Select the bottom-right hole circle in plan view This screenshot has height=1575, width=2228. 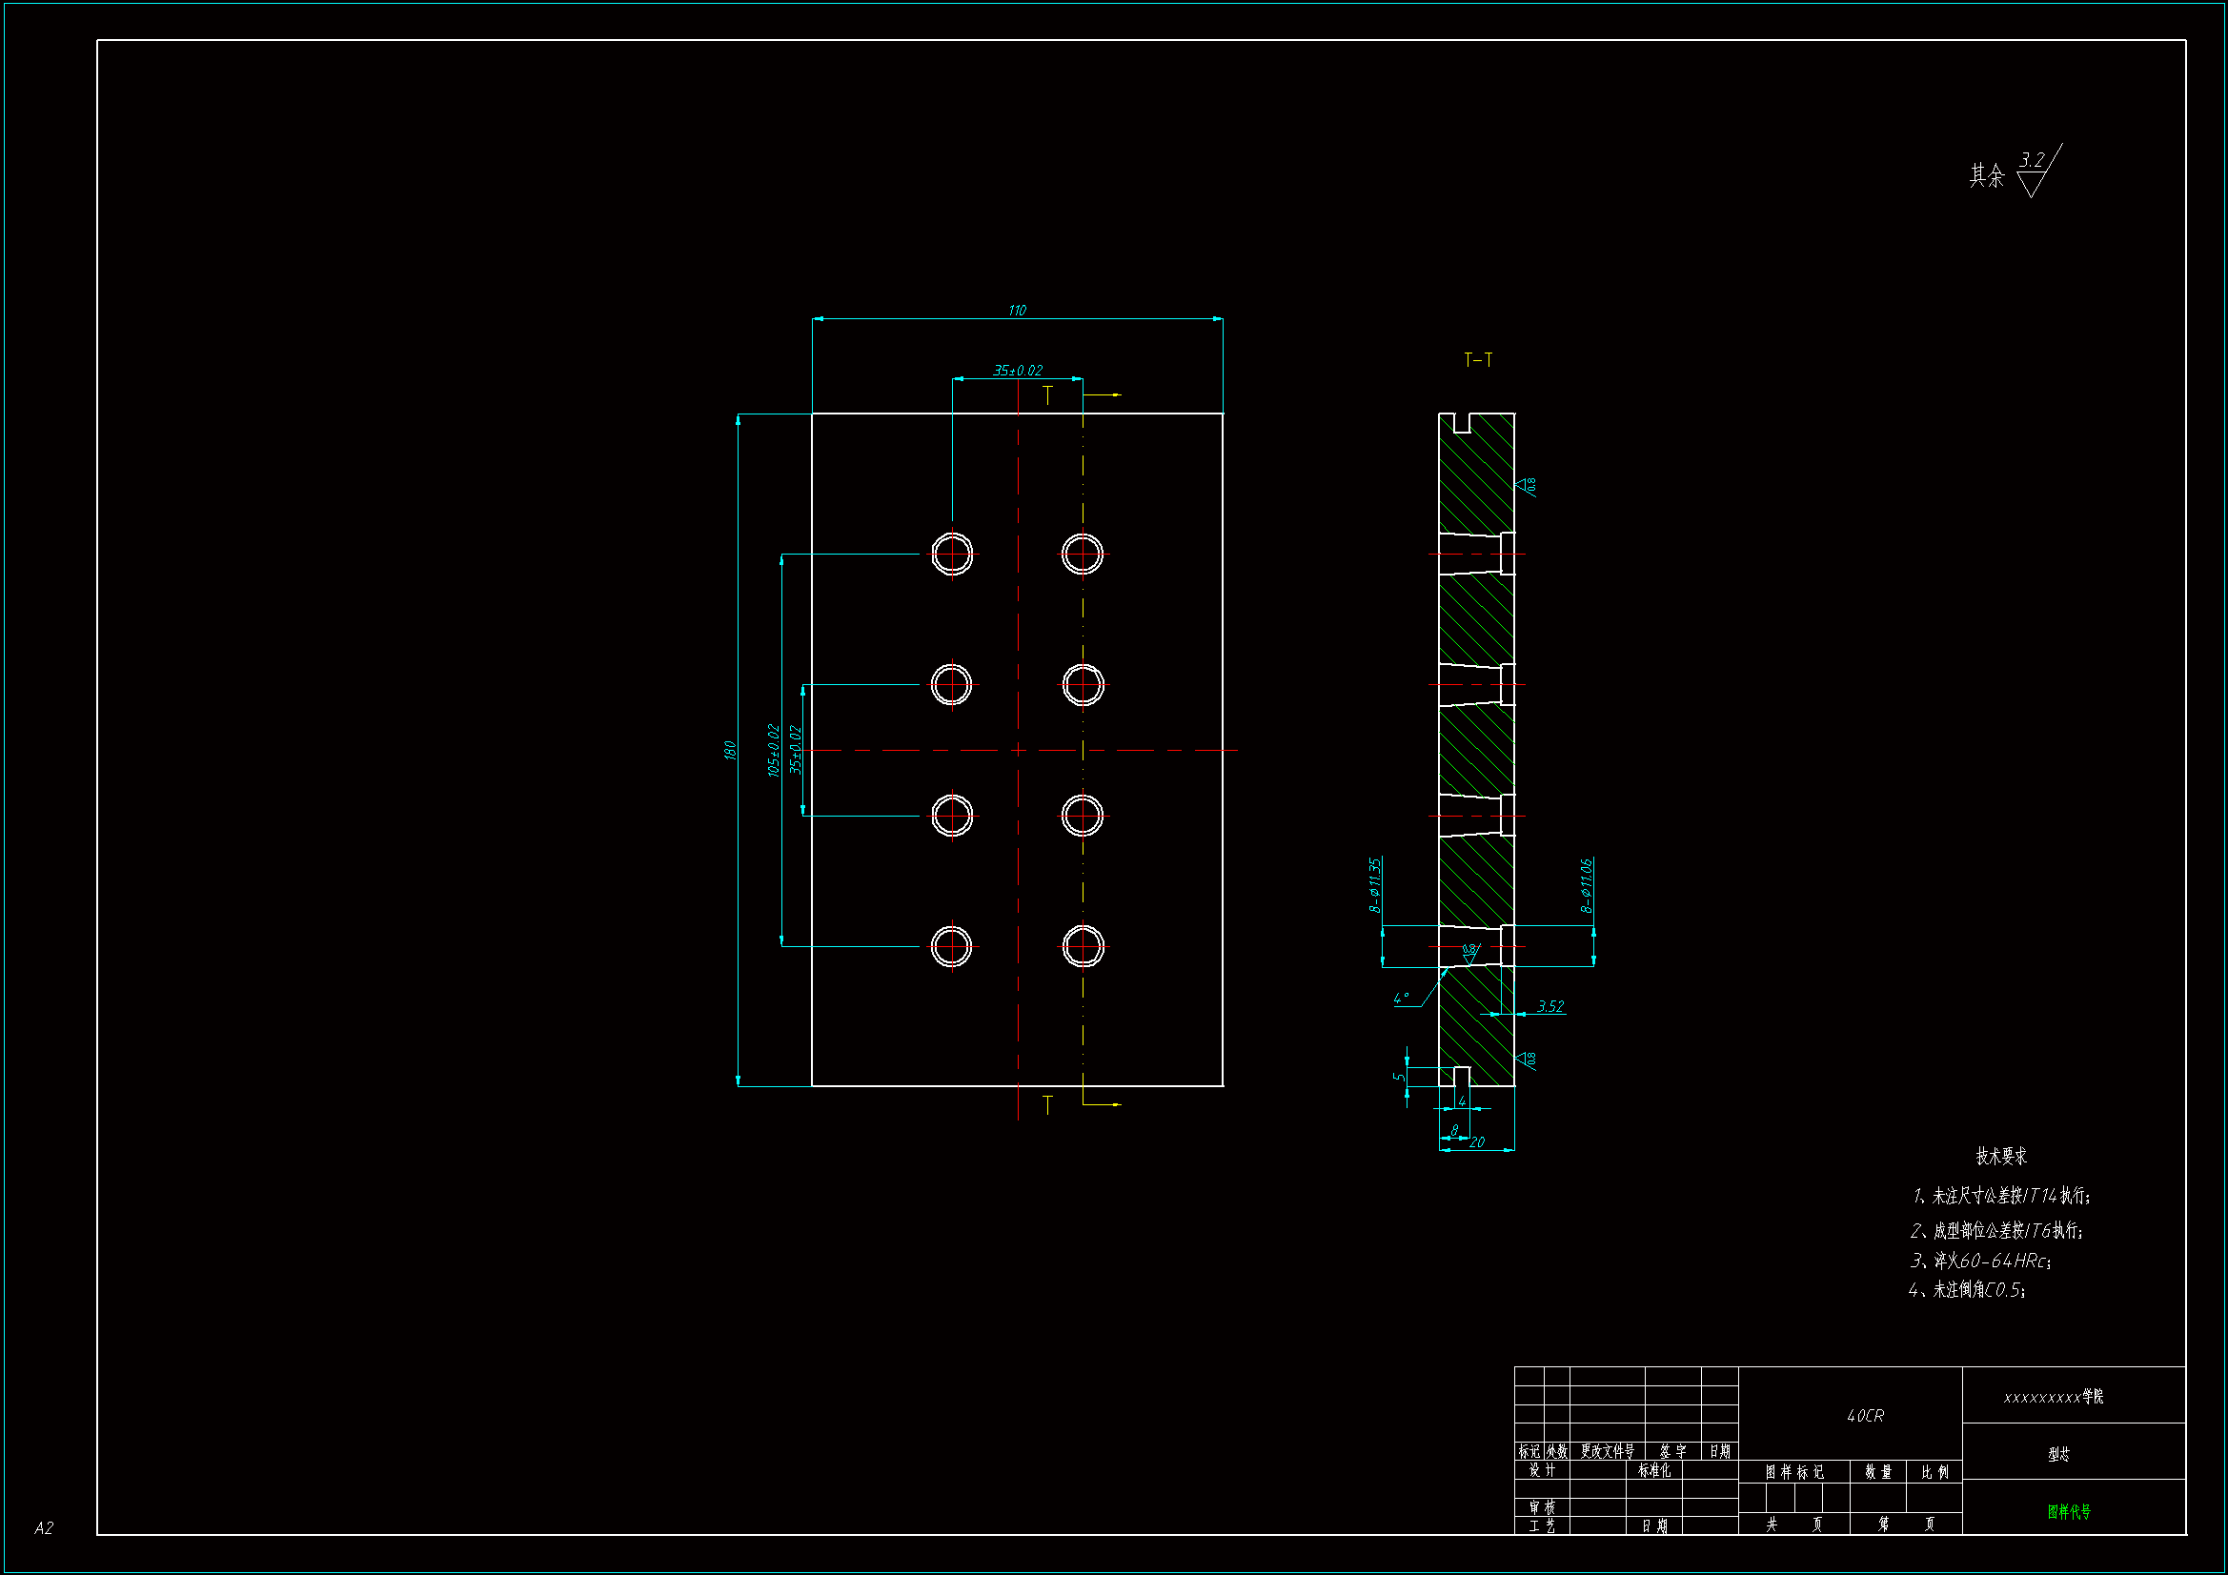(x=1083, y=946)
